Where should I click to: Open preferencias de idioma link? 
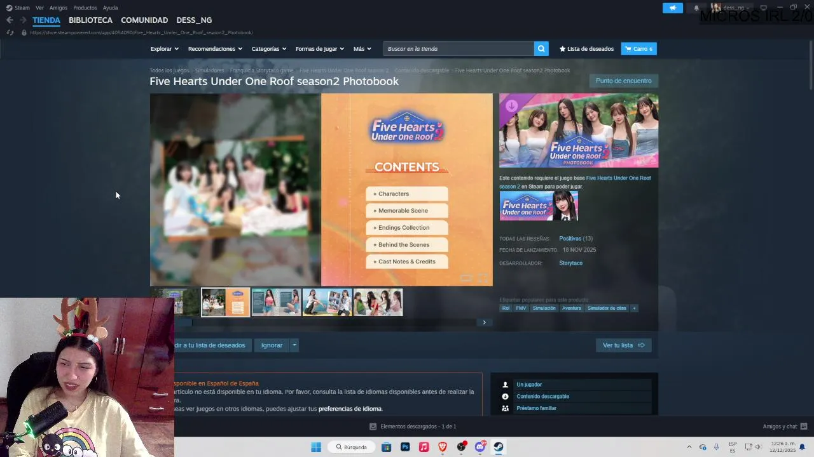pyautogui.click(x=350, y=409)
